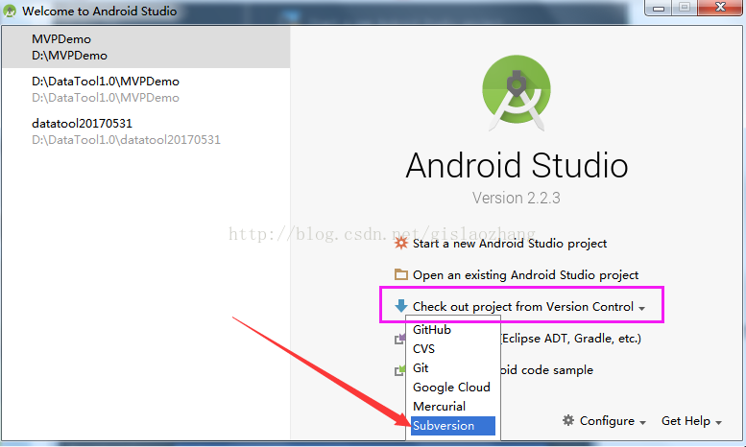Open an existing Android Studio project
746x447 pixels.
coord(525,275)
